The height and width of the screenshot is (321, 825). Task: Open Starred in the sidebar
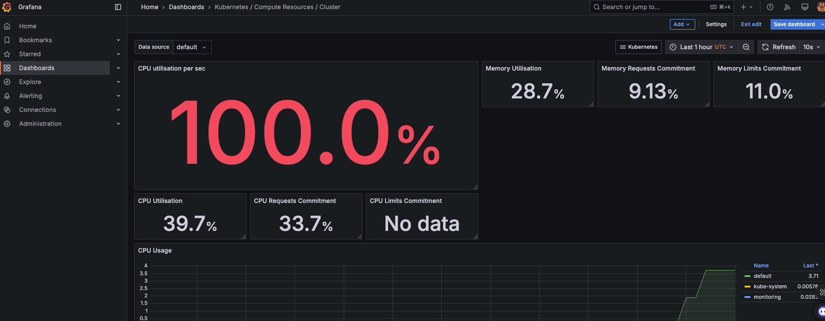[x=30, y=54]
